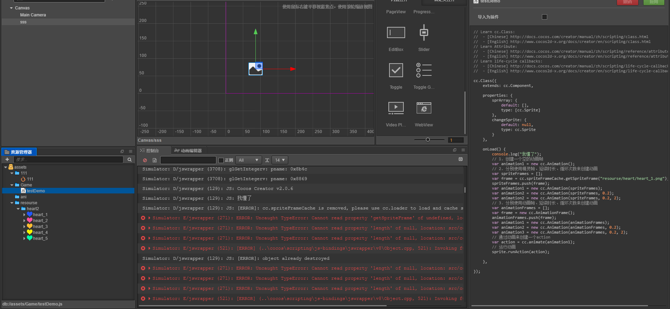
Task: Collapse the 111 folder
Action: 12,173
